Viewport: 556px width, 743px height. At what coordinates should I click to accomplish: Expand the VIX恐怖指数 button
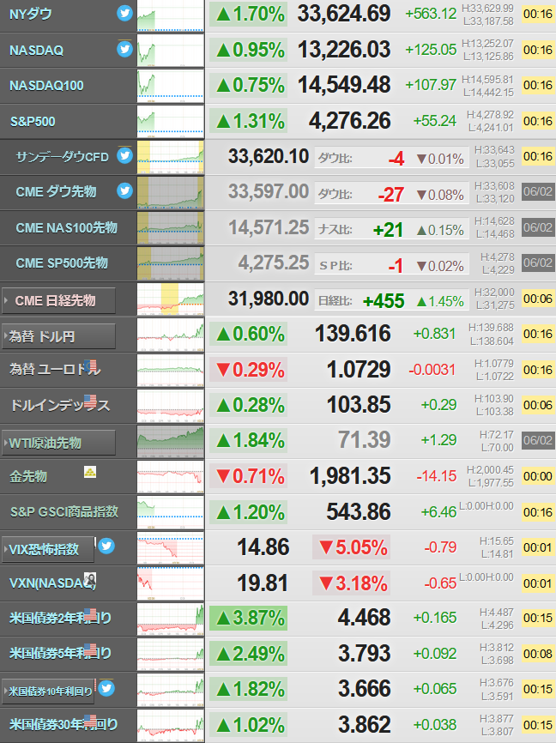48,550
